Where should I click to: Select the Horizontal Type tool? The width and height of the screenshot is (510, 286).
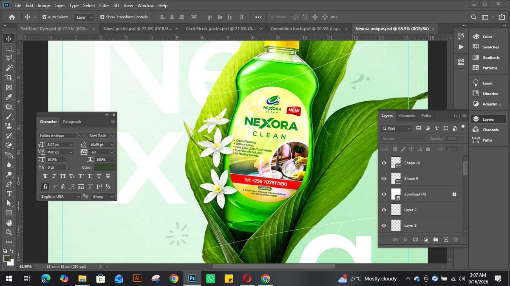(8, 194)
